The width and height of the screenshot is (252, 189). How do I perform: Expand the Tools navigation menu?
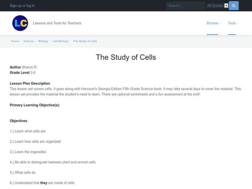(x=232, y=23)
